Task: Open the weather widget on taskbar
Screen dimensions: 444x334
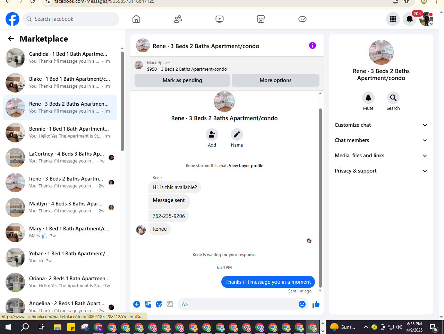Action: coord(343,327)
